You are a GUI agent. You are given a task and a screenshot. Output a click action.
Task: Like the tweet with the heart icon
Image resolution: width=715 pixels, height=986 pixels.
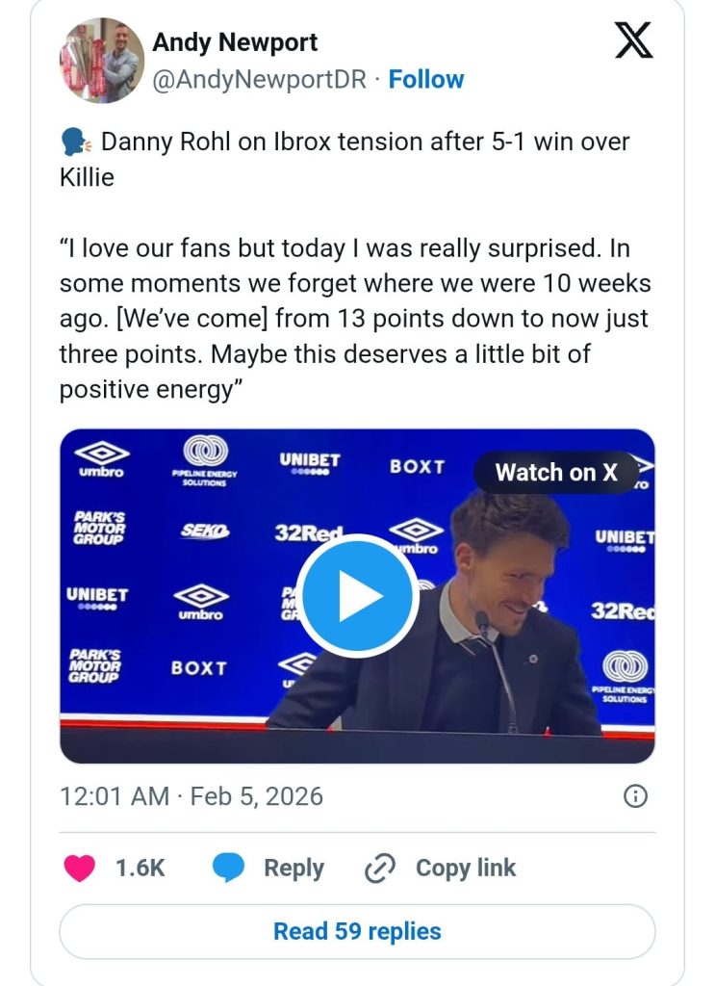(80, 868)
